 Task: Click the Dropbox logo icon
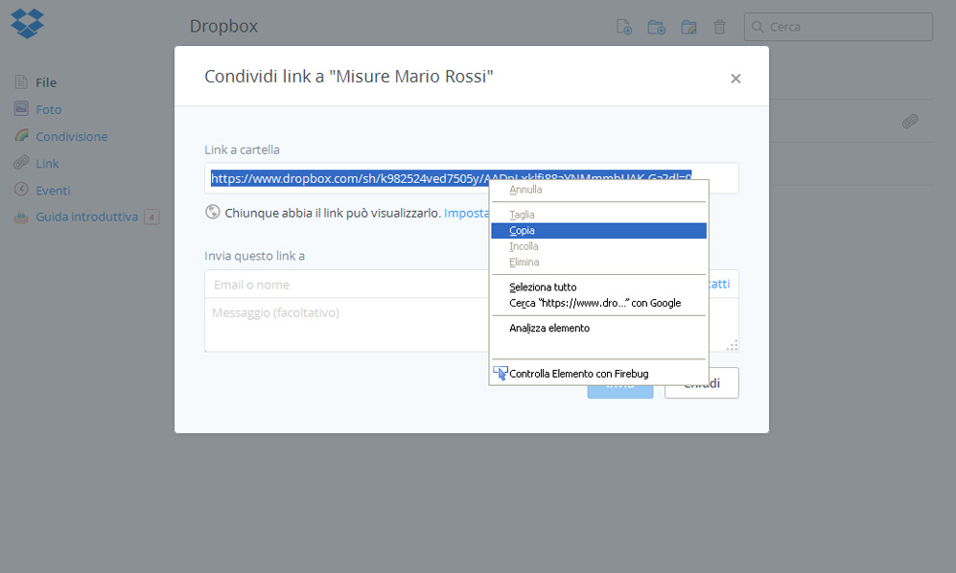pos(27,23)
